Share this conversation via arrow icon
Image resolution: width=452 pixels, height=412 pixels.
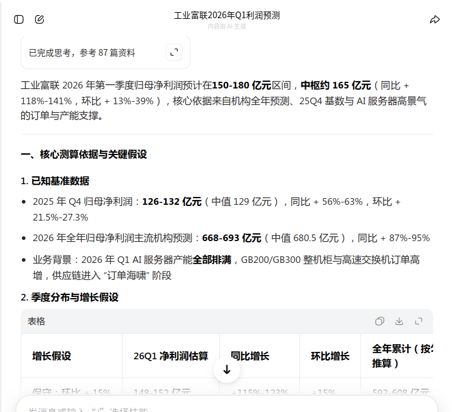(x=434, y=19)
